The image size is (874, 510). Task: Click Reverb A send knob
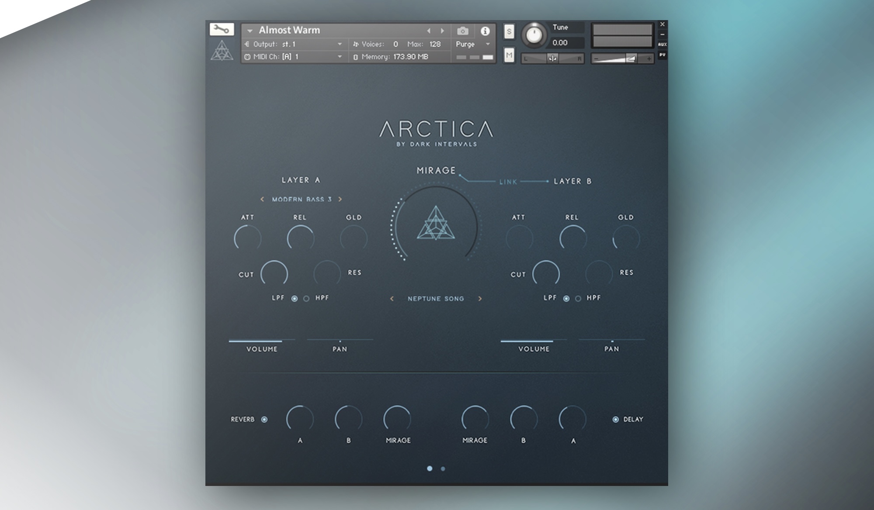tap(300, 419)
